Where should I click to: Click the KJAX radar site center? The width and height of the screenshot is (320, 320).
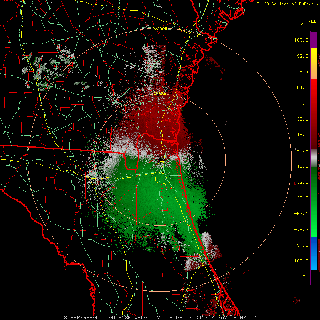160,159
